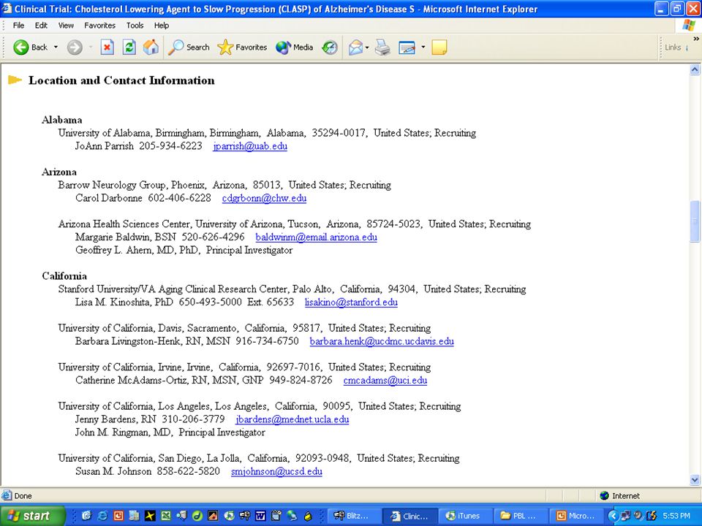The image size is (702, 526).
Task: Click the Windows flag throbber icon
Action: click(689, 26)
